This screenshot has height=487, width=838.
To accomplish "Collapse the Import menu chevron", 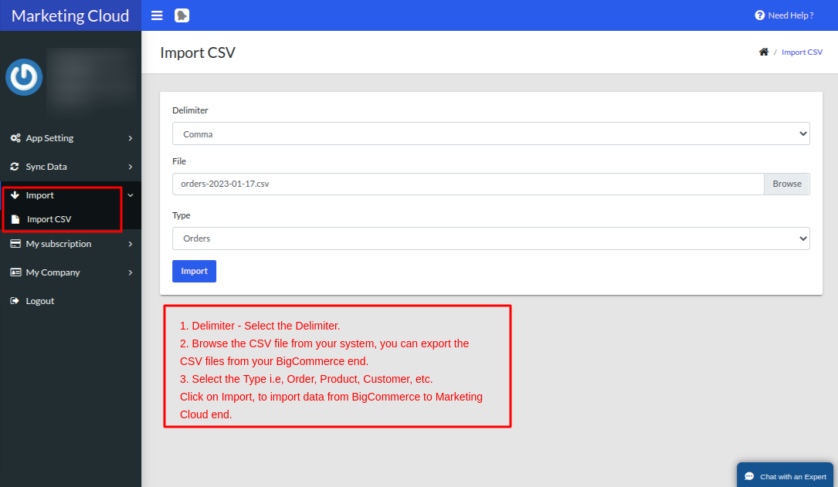I will coord(131,195).
